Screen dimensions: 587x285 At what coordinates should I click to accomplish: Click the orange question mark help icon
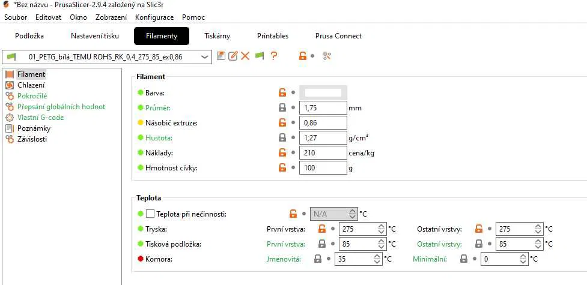(274, 56)
